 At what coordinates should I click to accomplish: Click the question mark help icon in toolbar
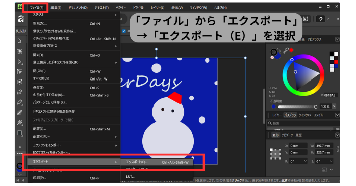[x=320, y=19]
